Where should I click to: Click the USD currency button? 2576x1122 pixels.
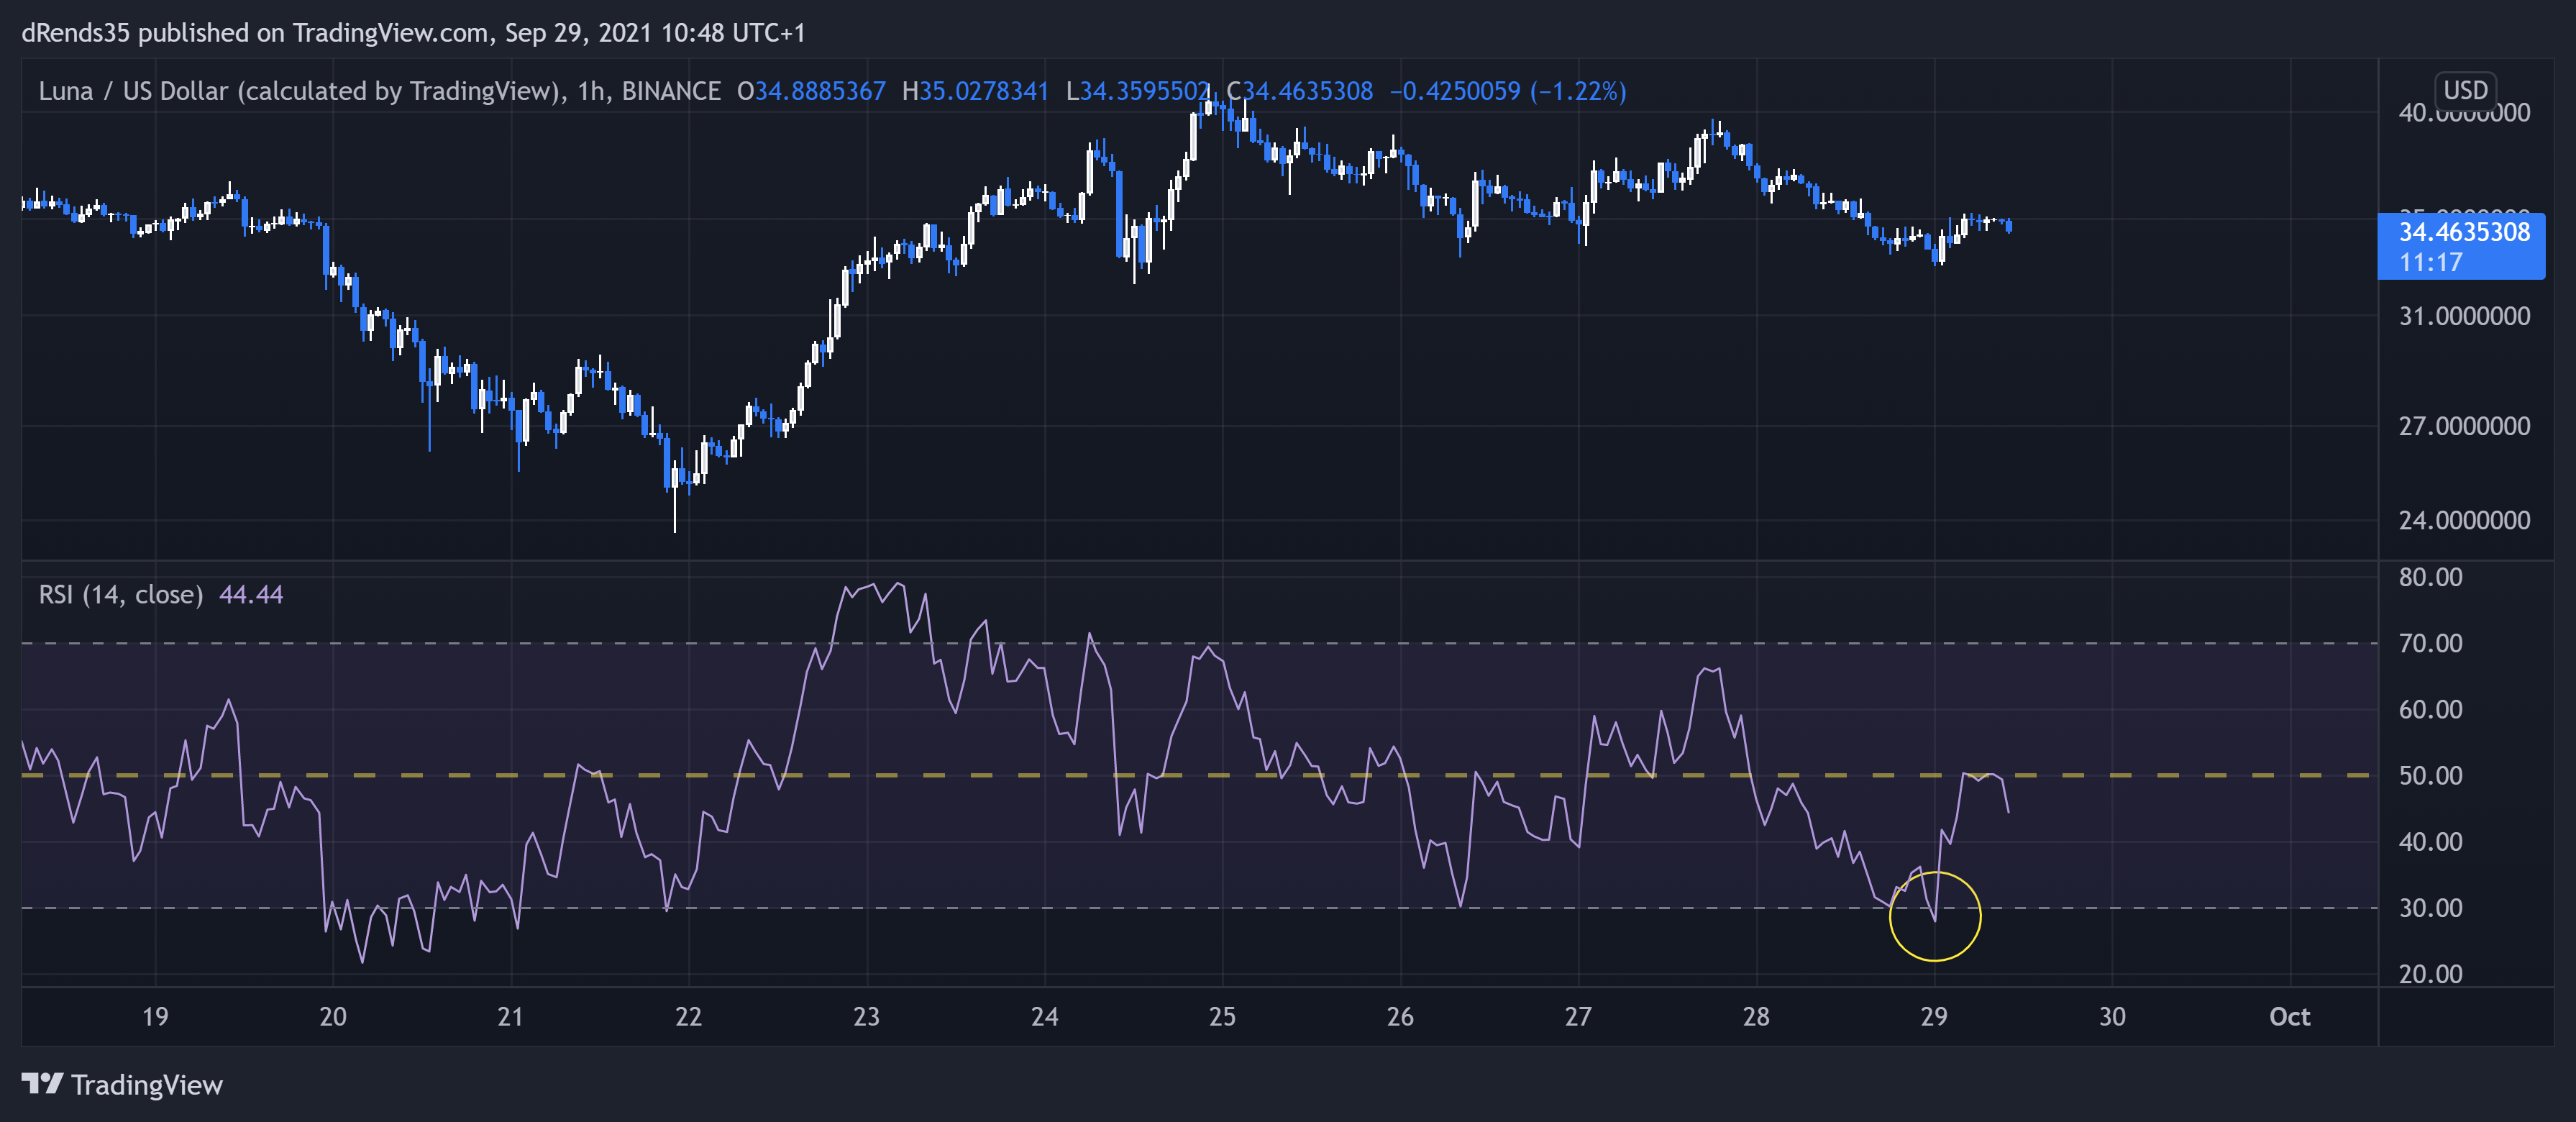tap(2465, 90)
